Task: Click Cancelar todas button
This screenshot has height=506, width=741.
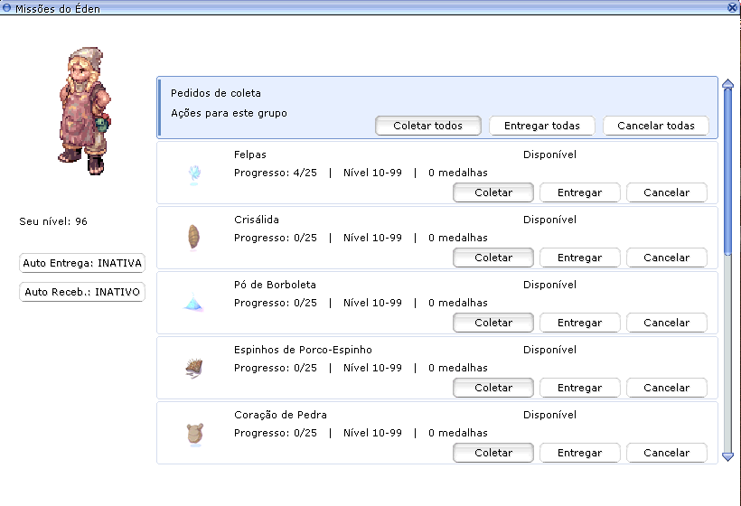Action: pos(656,126)
